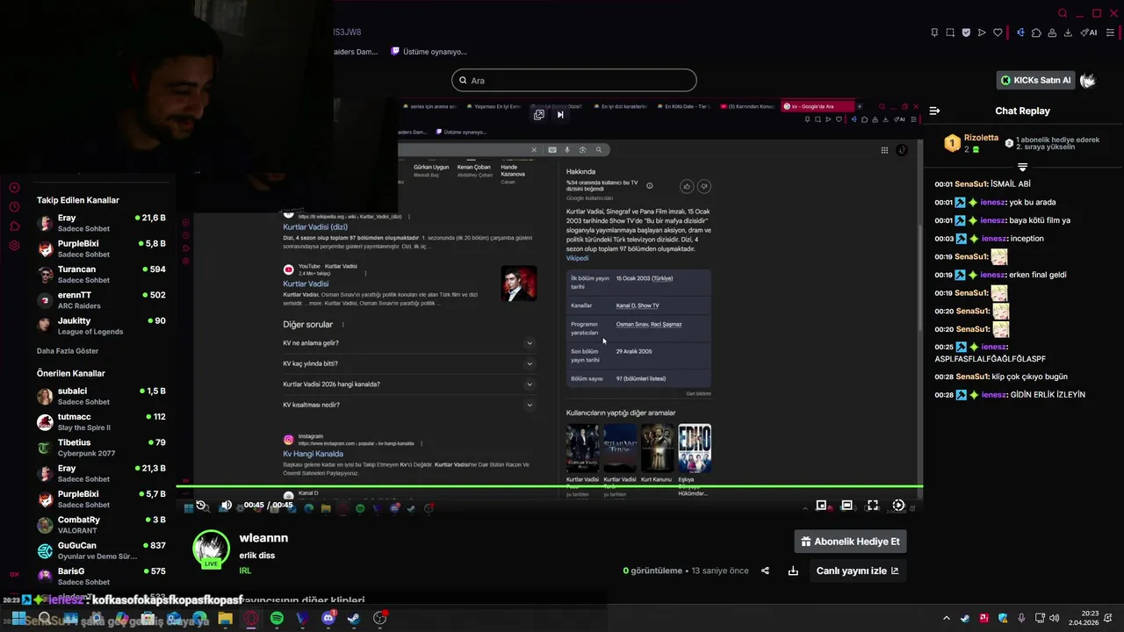Image resolution: width=1124 pixels, height=632 pixels.
Task: Click the Abonelik Hediye Et button
Action: (x=850, y=542)
